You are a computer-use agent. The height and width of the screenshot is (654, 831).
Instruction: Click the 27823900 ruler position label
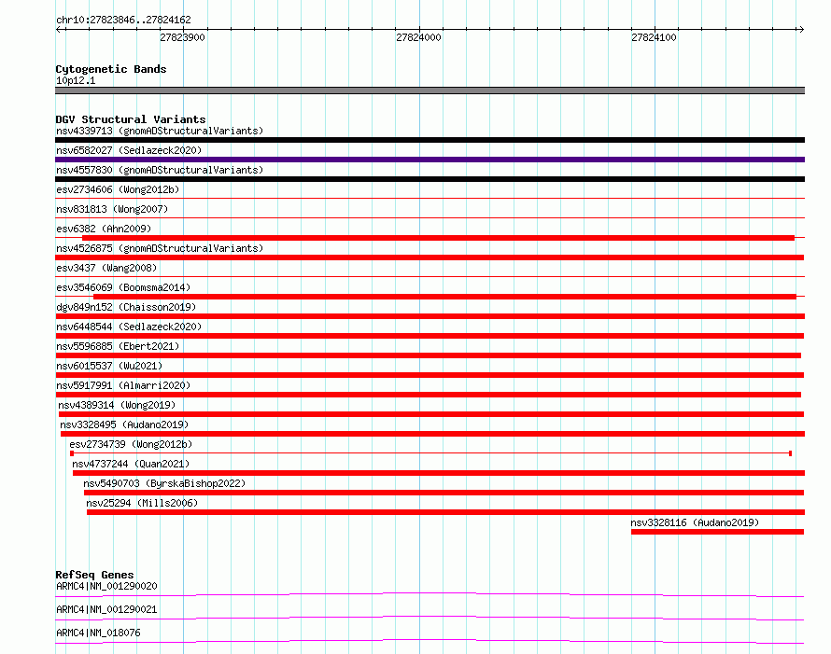[182, 37]
